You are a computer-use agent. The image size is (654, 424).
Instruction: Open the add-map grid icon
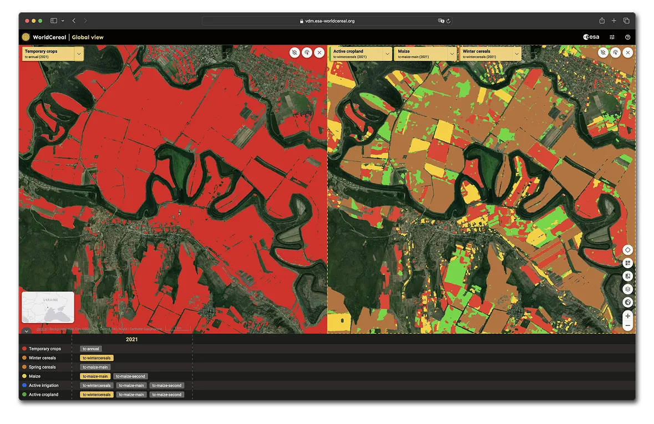[627, 263]
